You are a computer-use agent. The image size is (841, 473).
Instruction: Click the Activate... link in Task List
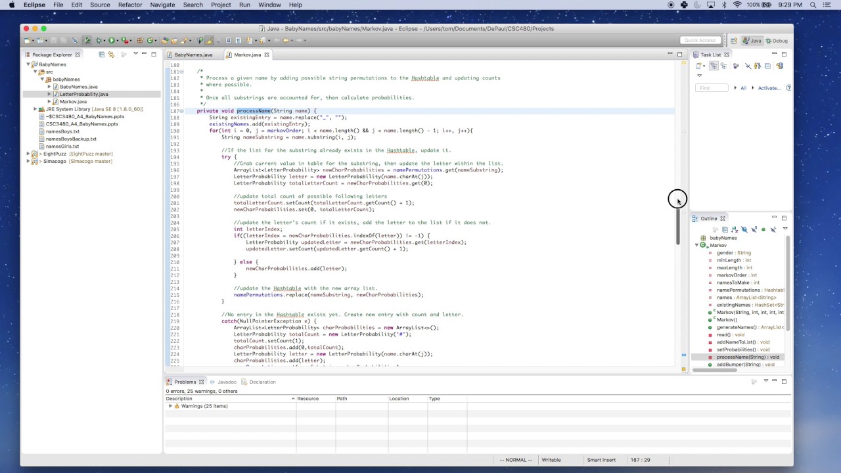[769, 88]
